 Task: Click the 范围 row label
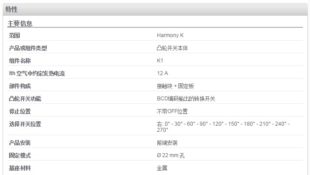tap(14, 35)
